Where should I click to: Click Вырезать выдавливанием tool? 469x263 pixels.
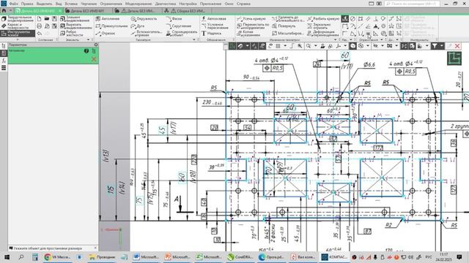75,26
